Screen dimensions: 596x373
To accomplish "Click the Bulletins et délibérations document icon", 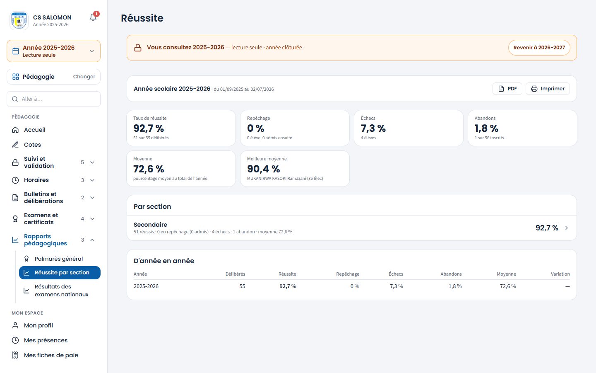I will click(x=15, y=198).
